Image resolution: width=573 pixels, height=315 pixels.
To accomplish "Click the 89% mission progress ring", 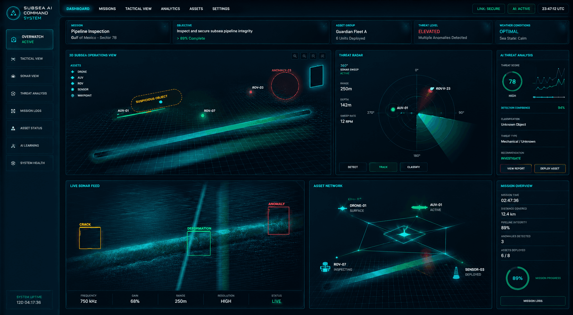I will [x=517, y=278].
